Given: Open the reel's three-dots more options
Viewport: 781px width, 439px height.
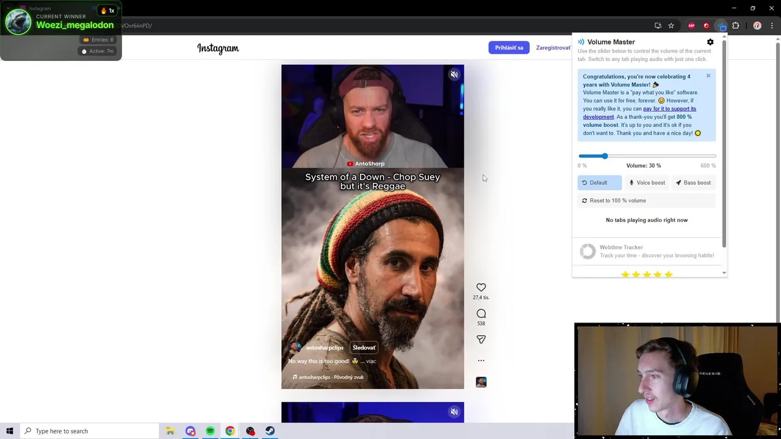Looking at the screenshot, I should click(x=481, y=360).
